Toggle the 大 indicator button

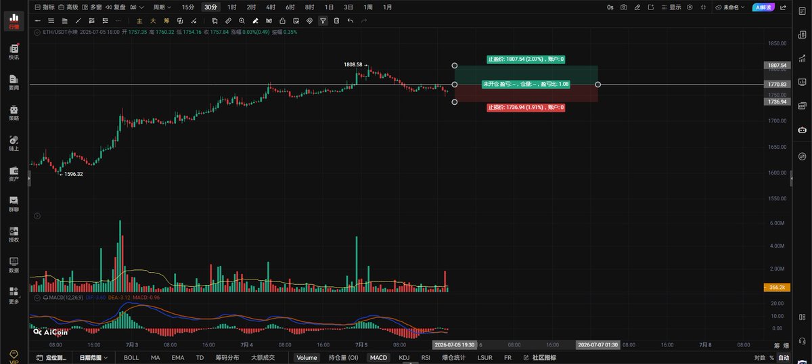point(154,21)
